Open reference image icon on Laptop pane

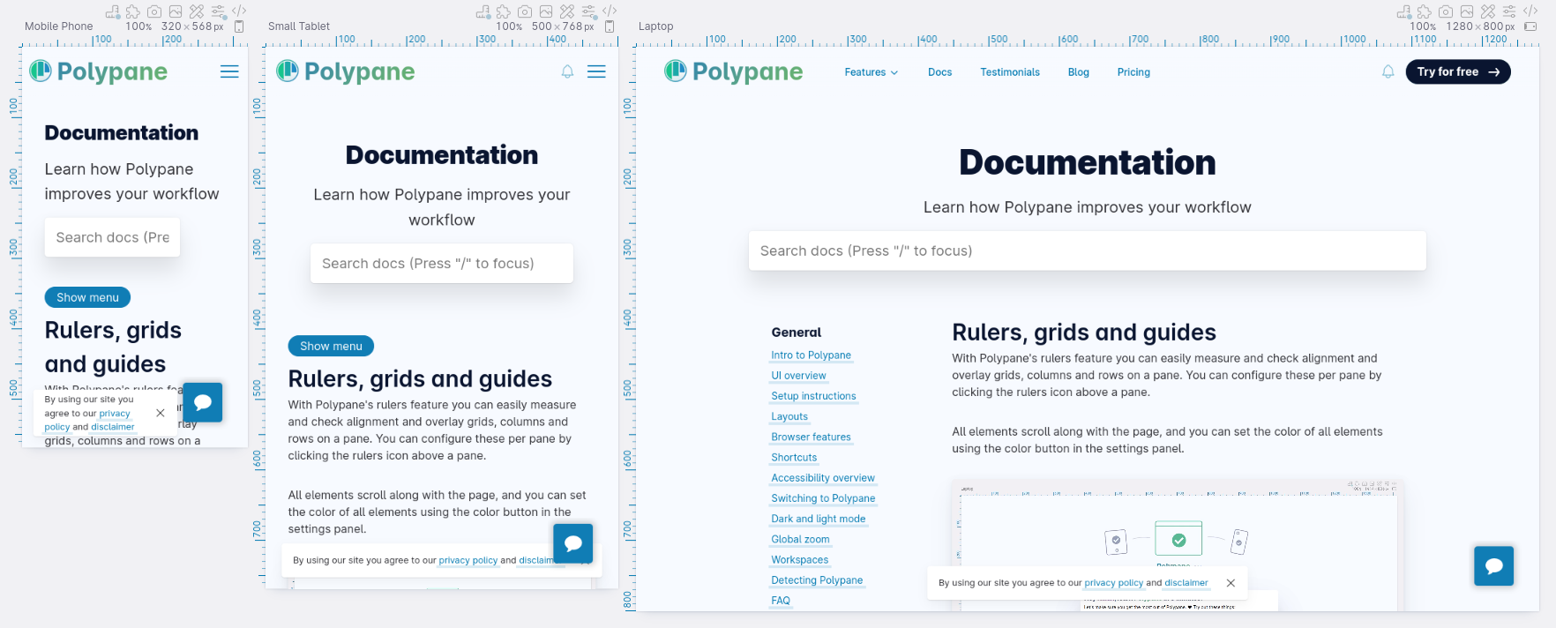[1467, 11]
